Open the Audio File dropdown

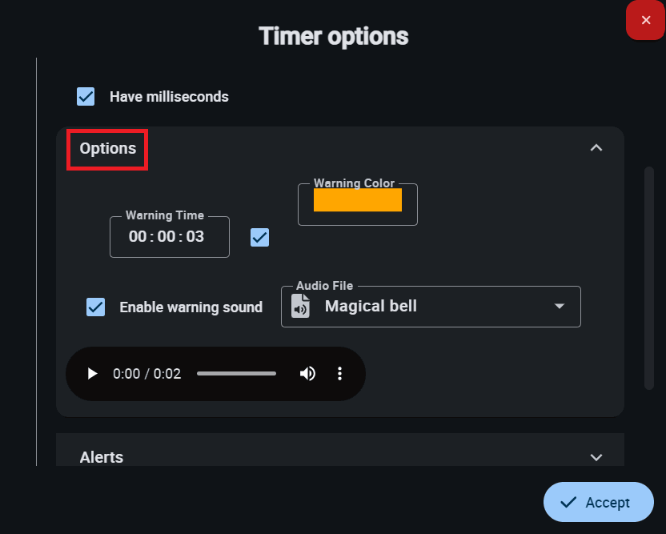pyautogui.click(x=560, y=307)
